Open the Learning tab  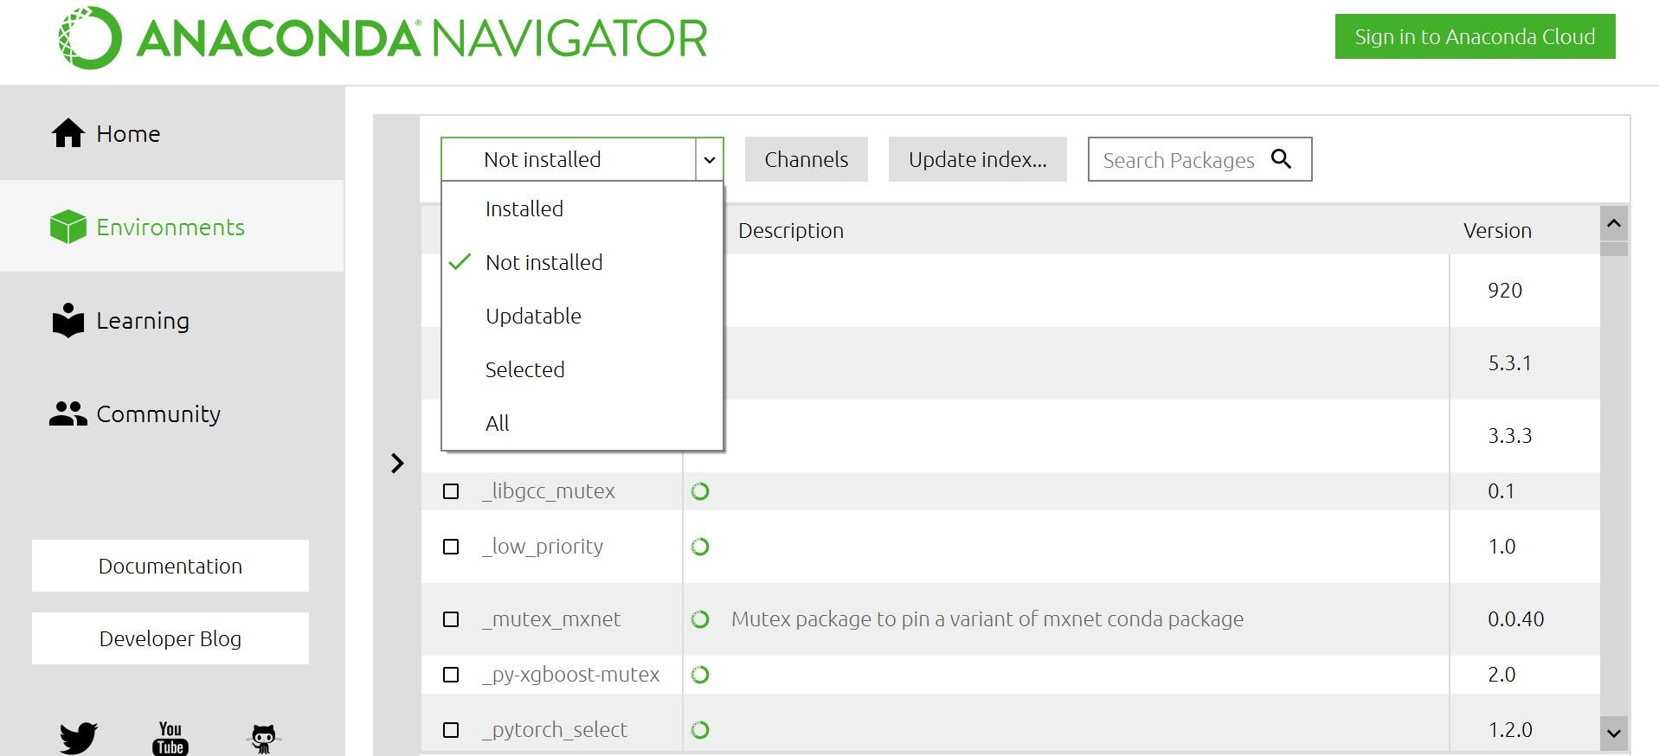[x=172, y=320]
